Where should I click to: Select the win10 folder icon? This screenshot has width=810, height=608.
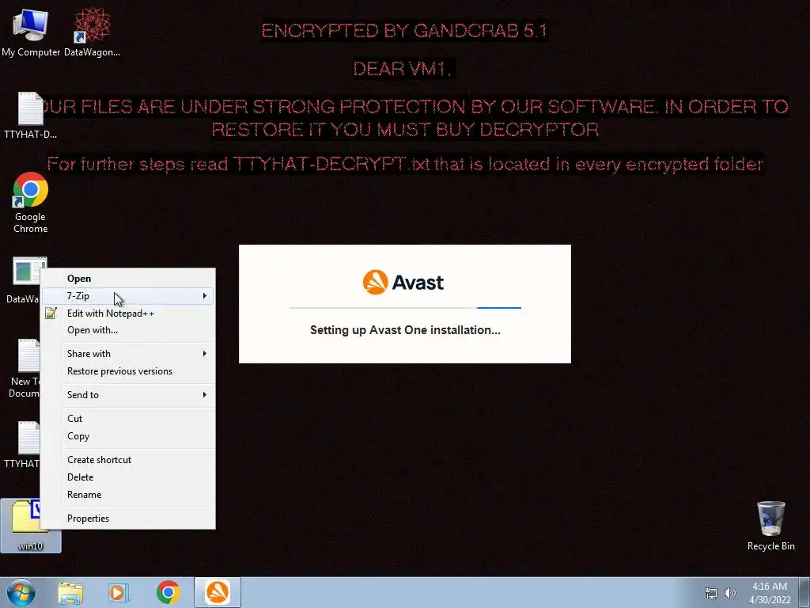click(x=21, y=526)
